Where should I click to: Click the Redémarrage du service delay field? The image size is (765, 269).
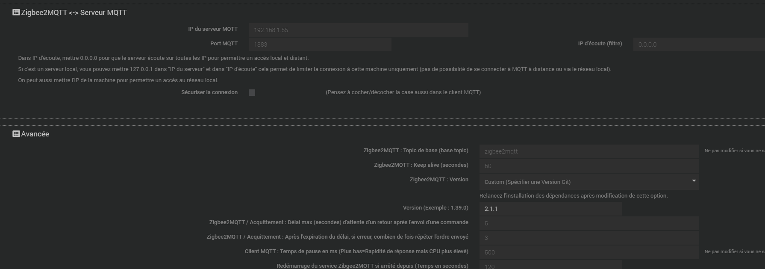point(551,265)
